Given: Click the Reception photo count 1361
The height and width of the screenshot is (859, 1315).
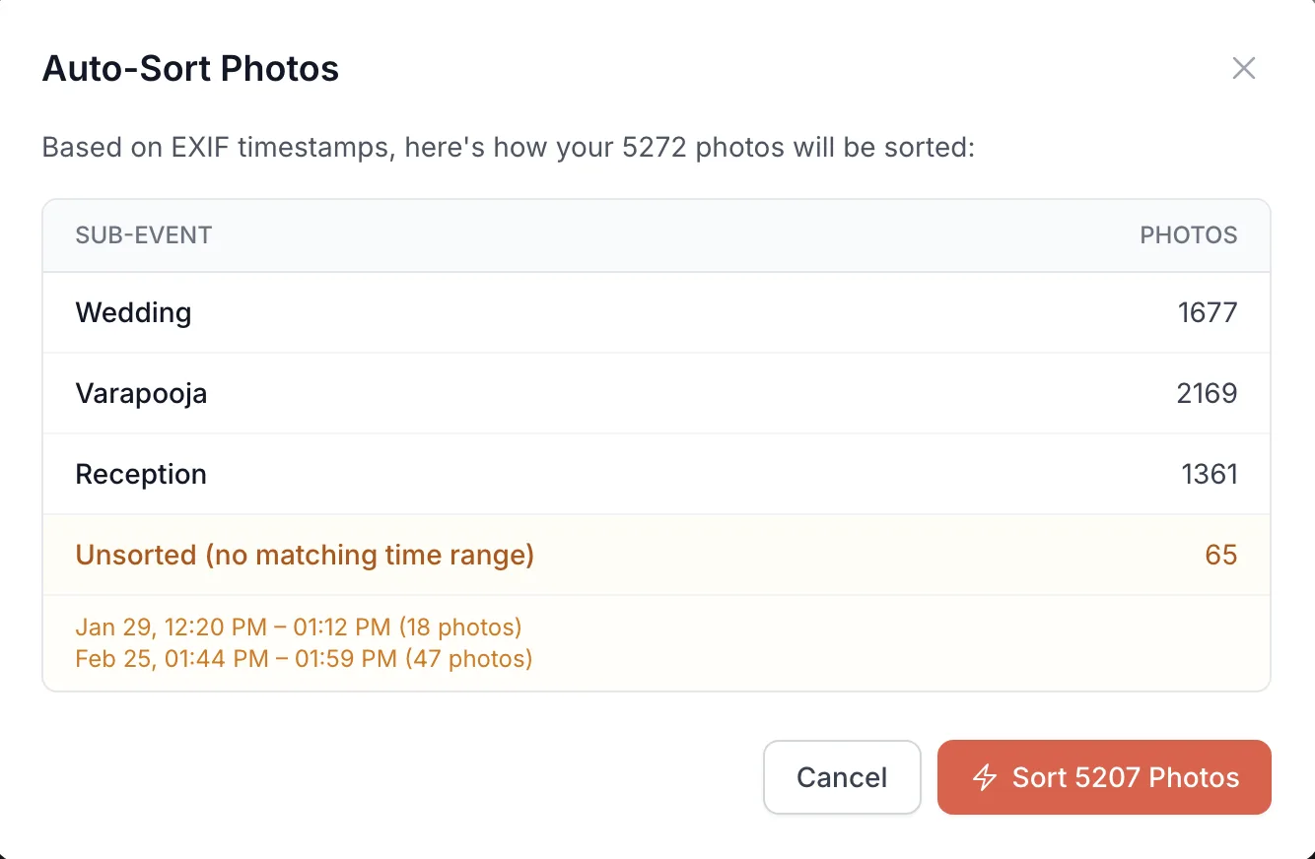Looking at the screenshot, I should pyautogui.click(x=1209, y=474).
